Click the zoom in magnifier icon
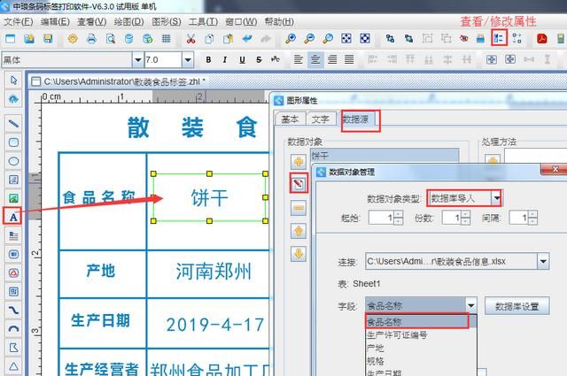 [x=291, y=38]
